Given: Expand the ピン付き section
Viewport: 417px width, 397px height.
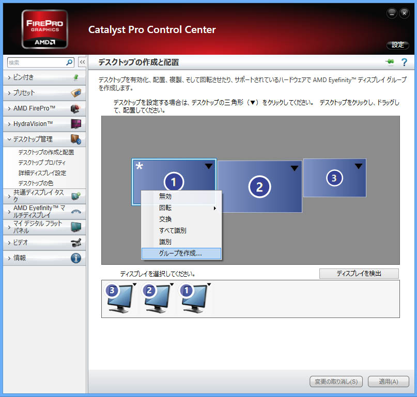Looking at the screenshot, I should coord(9,77).
